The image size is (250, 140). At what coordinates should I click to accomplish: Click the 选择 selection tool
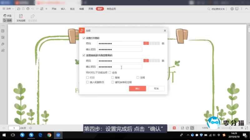7,20
